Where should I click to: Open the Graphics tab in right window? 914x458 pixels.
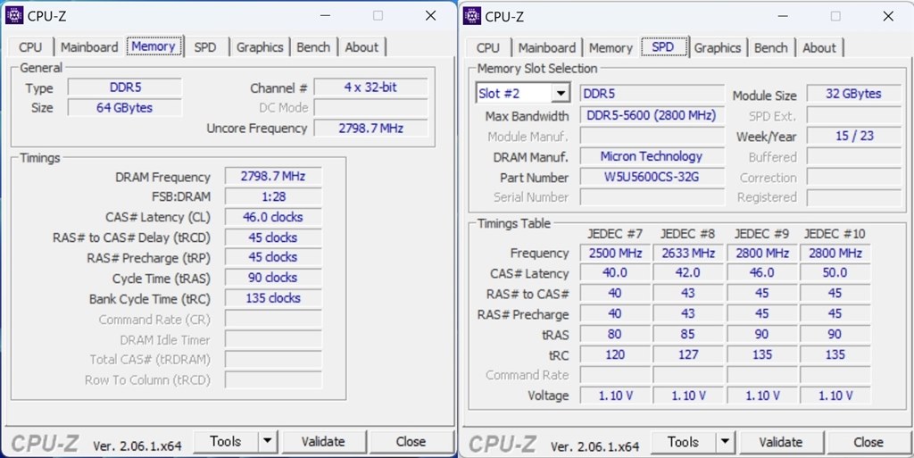[x=718, y=48]
